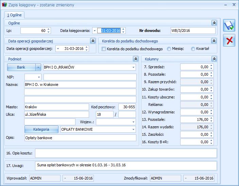Open the Wojew. dropdown

click(133, 122)
